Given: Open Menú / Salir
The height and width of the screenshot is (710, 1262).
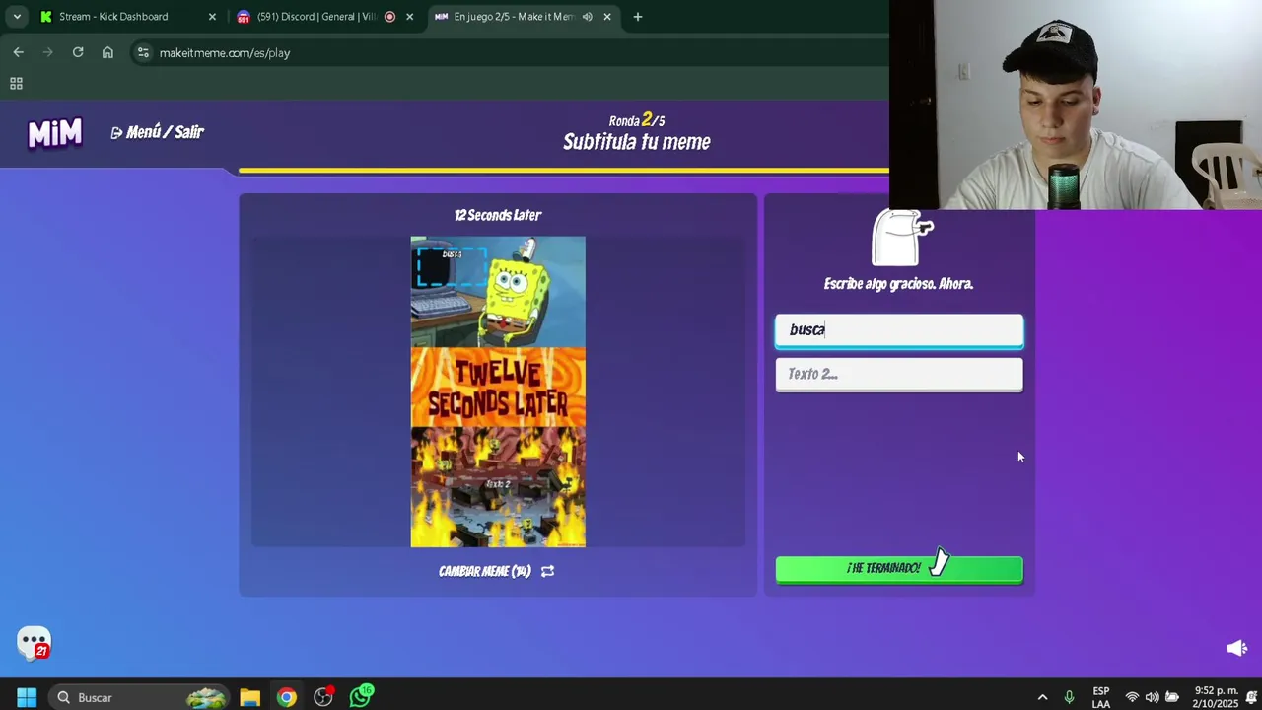Looking at the screenshot, I should click(x=158, y=132).
